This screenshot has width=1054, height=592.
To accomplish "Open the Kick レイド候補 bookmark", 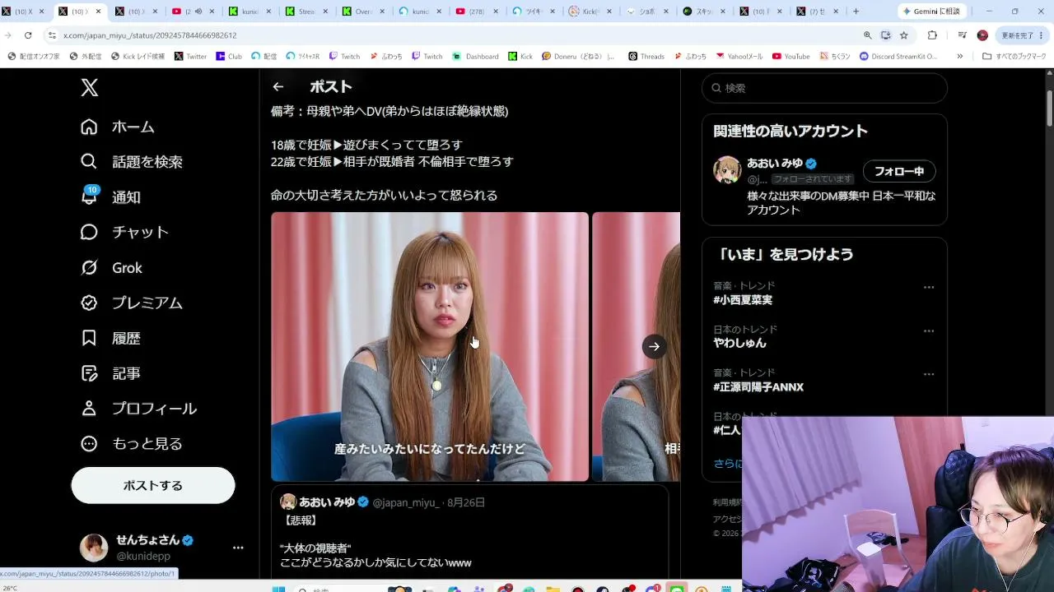I will [138, 57].
